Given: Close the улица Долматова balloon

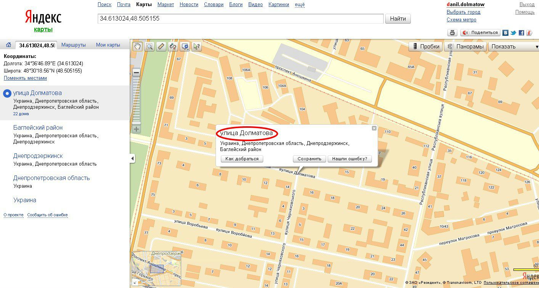Looking at the screenshot, I should 374,128.
